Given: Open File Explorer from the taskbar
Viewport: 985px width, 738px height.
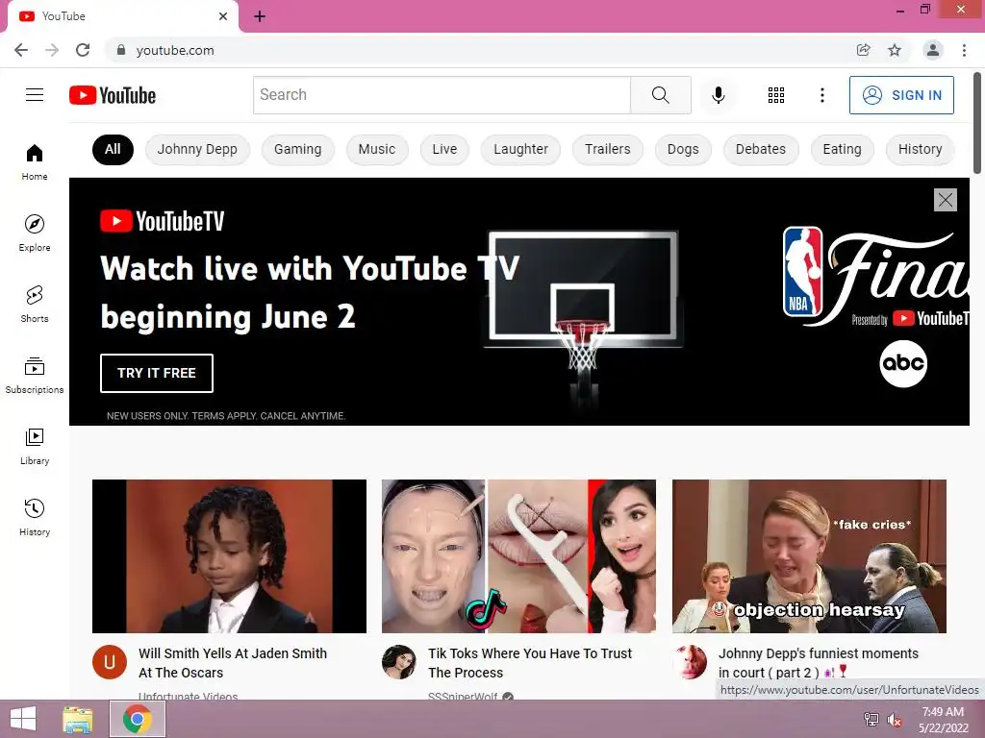Looking at the screenshot, I should [78, 719].
